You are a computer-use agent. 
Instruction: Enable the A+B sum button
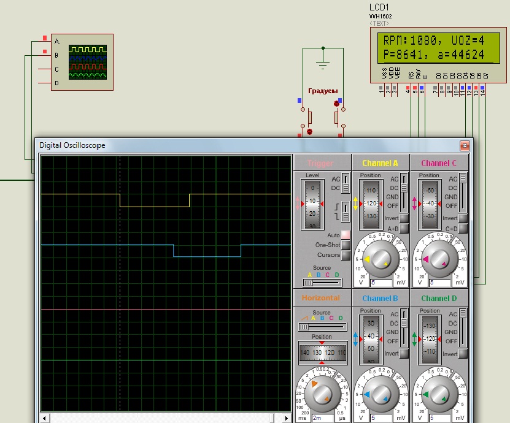click(x=404, y=229)
